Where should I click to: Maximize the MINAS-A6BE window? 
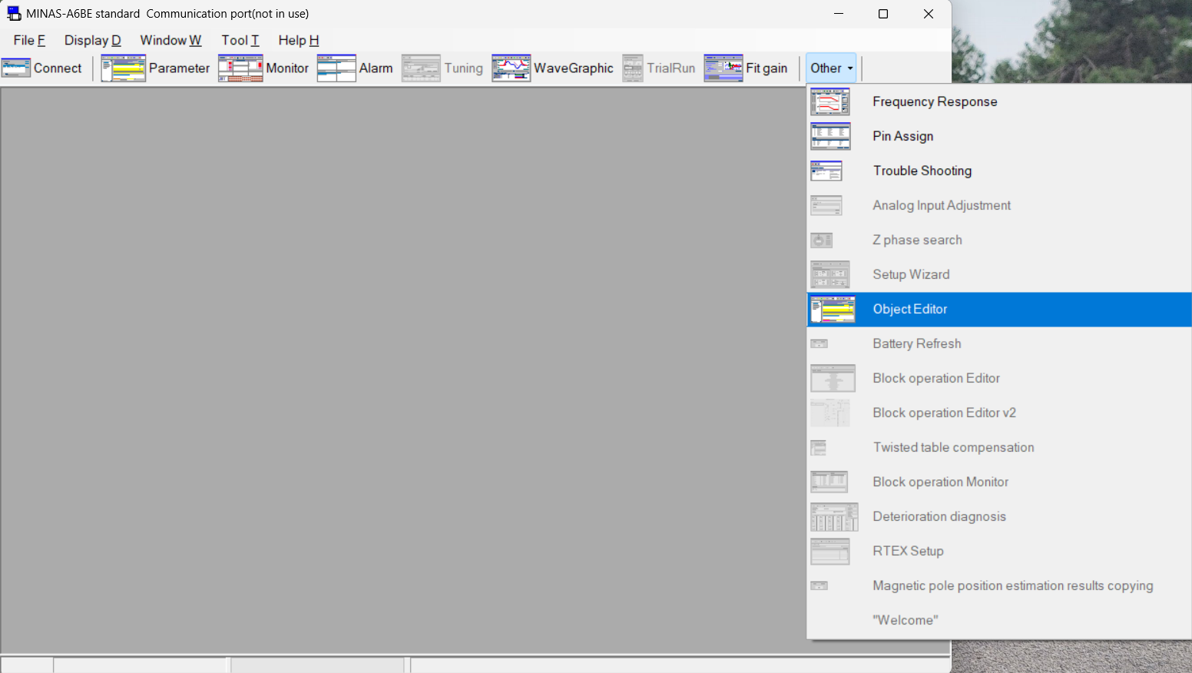[883, 14]
